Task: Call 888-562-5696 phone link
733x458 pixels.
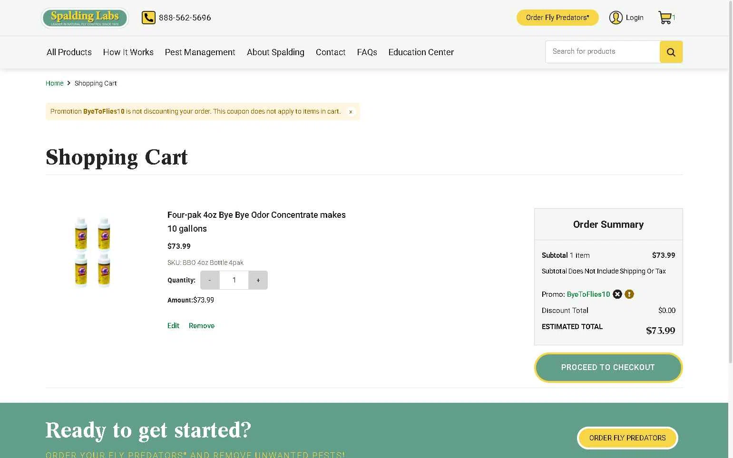Action: click(185, 18)
